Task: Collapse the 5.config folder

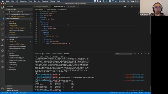Action: 11,53
